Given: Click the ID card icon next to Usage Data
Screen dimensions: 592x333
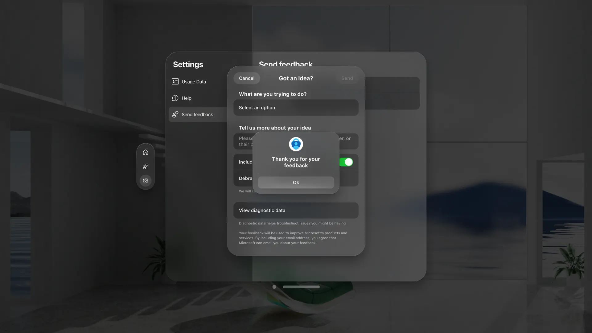Looking at the screenshot, I should 175,81.
